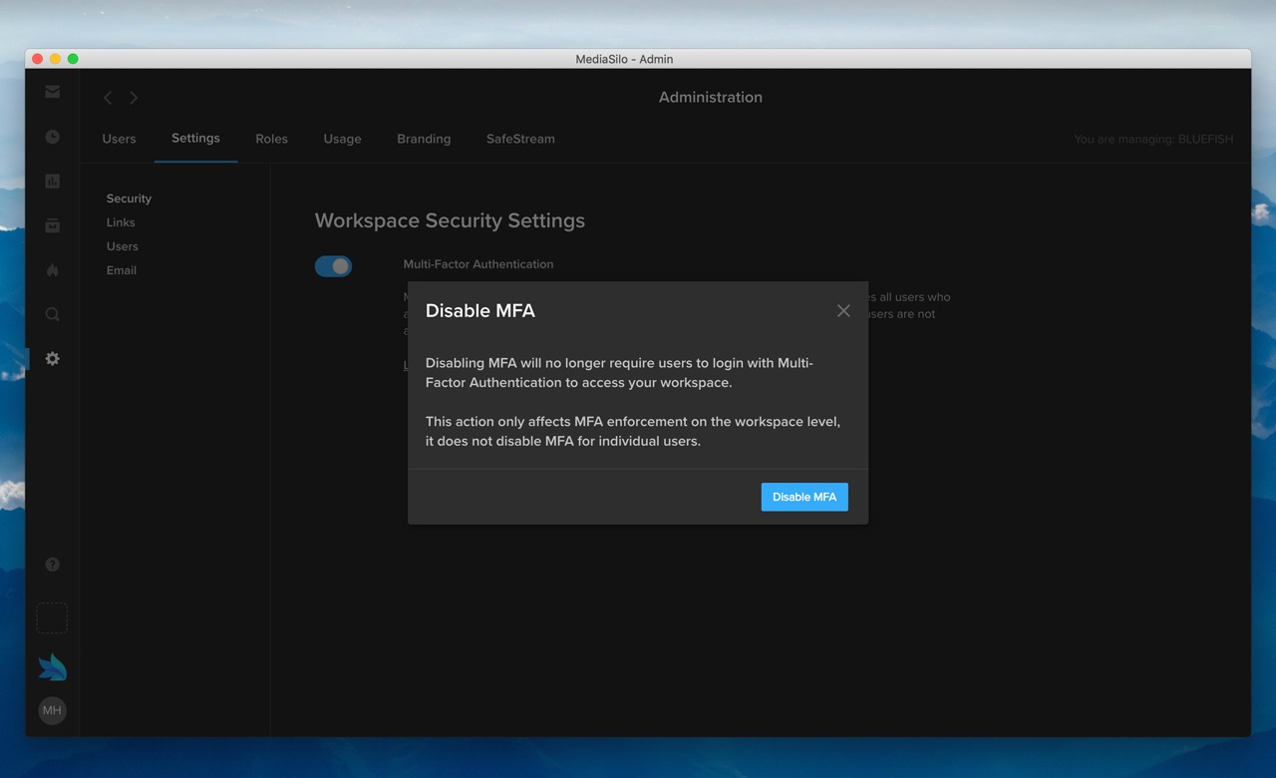Open the Messages envelope icon in sidebar
The image size is (1276, 778).
click(x=52, y=92)
